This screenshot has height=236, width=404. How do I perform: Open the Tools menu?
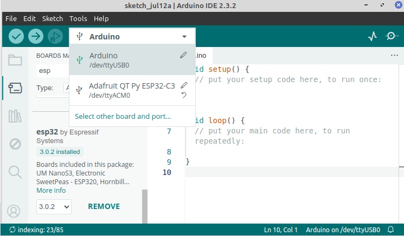[x=78, y=18]
